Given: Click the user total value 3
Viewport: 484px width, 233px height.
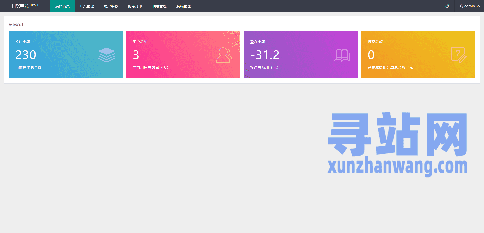Looking at the screenshot, I should [136, 55].
